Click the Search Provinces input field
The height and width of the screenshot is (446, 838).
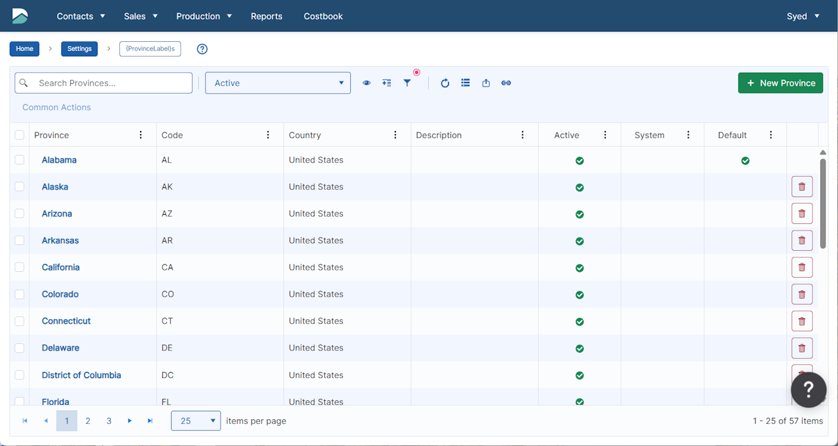(x=111, y=83)
